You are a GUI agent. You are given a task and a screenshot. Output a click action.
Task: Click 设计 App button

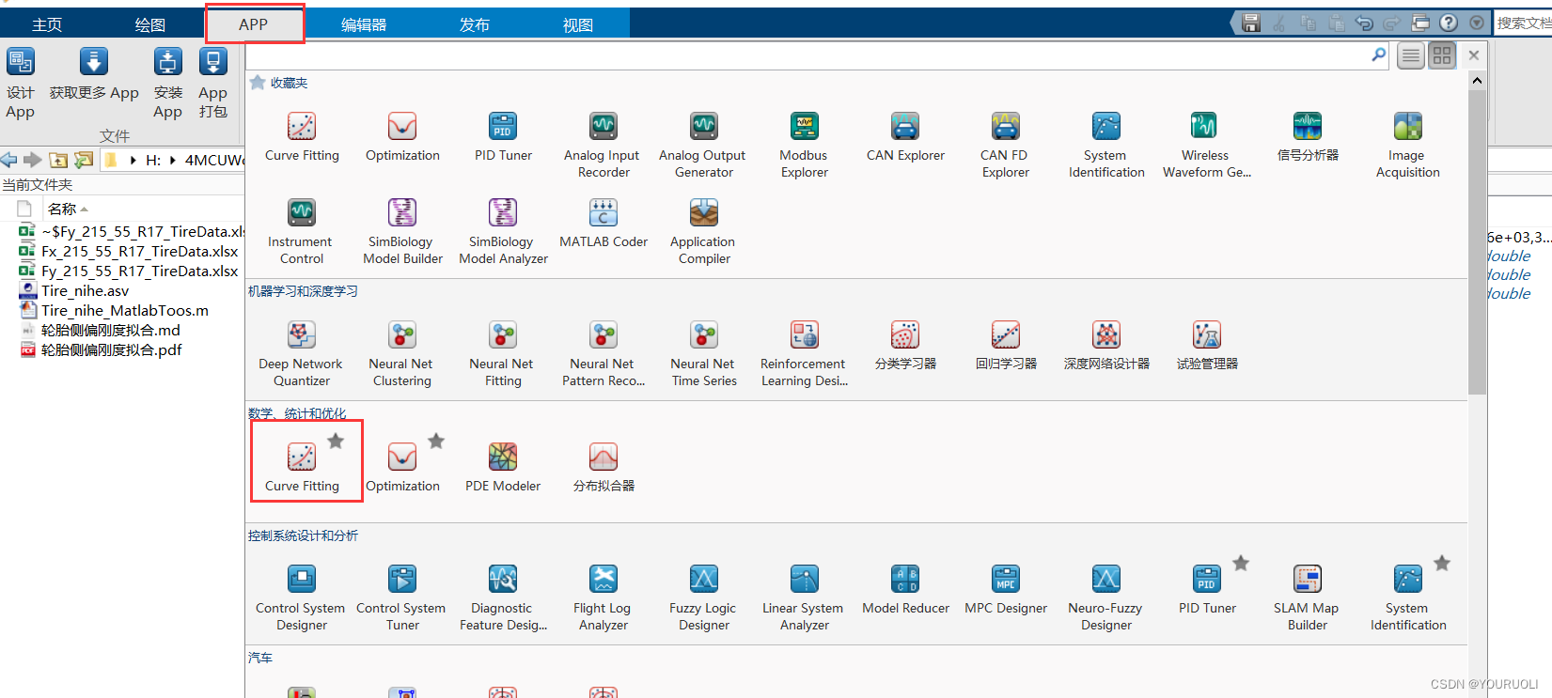[21, 84]
